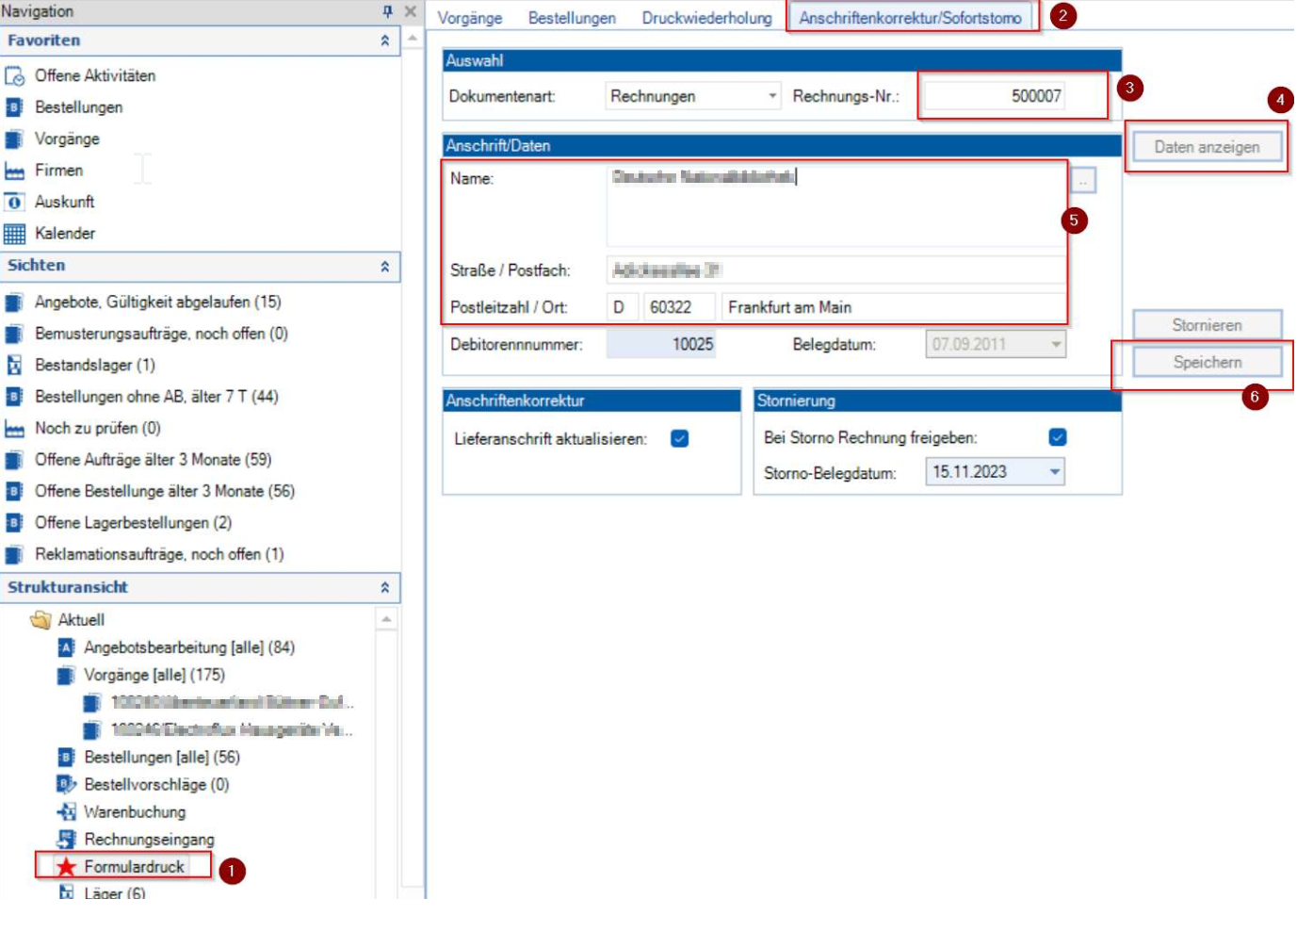1313x932 pixels.
Task: Click the Rechnungs-Nr. input field
Action: pos(995,96)
